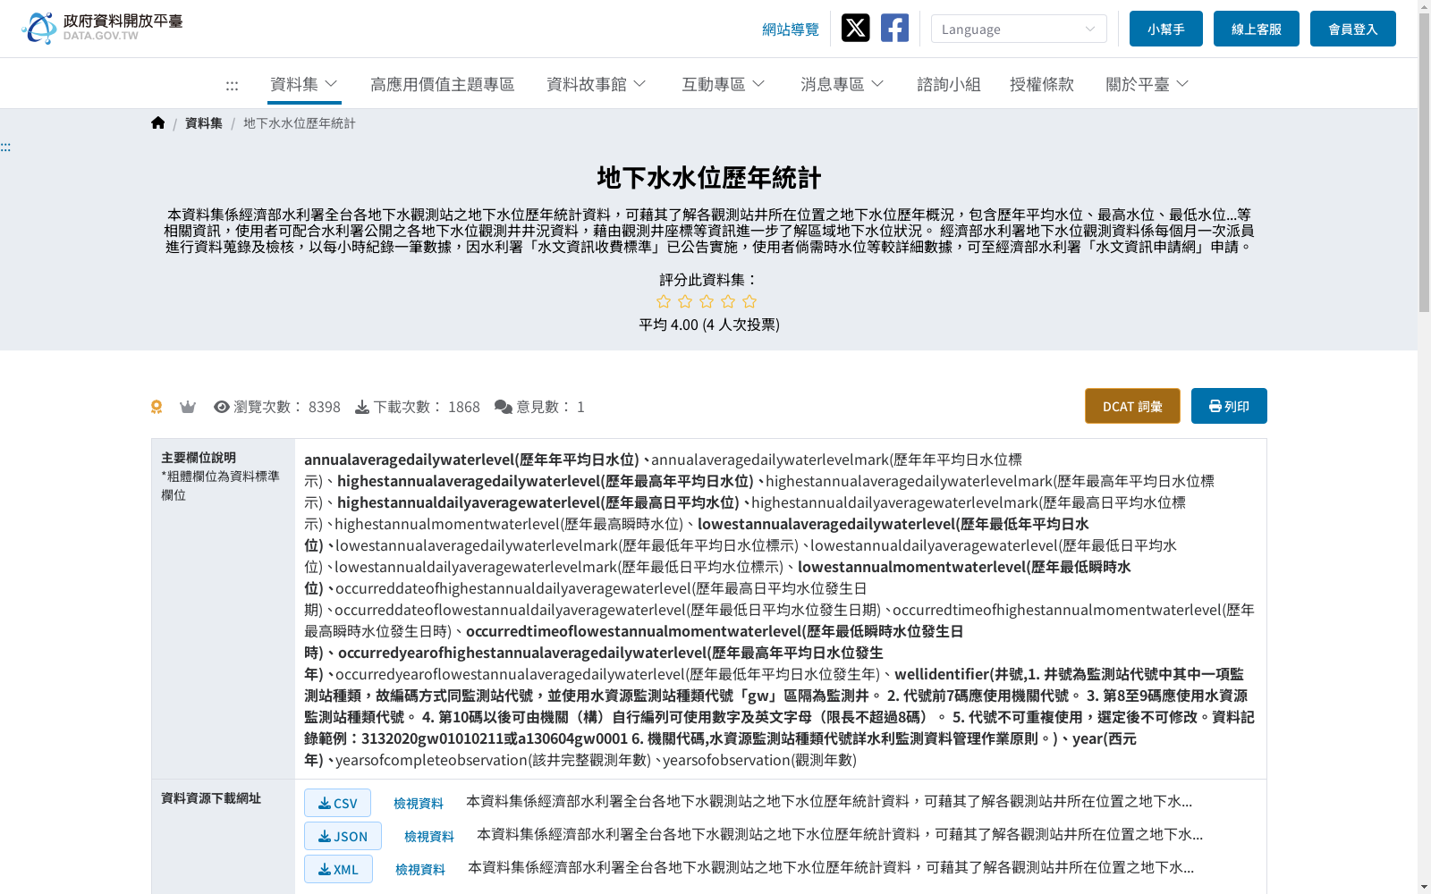1431x894 pixels.
Task: Click the 資料集 breadcrumb link
Action: click(x=204, y=123)
